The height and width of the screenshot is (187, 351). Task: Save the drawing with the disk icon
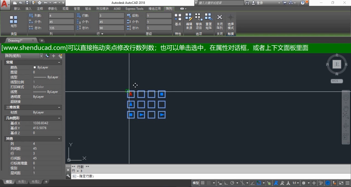point(27,3)
